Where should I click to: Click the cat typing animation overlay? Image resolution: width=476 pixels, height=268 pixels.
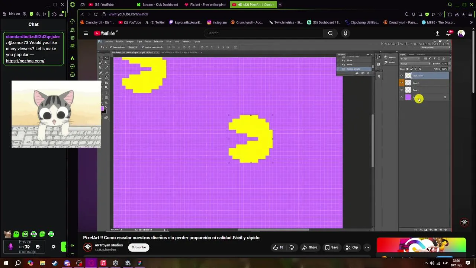pyautogui.click(x=56, y=114)
